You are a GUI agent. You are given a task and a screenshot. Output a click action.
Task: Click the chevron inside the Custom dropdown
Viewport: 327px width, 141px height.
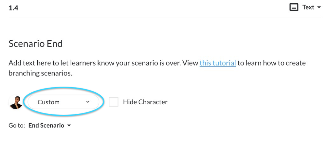click(88, 102)
